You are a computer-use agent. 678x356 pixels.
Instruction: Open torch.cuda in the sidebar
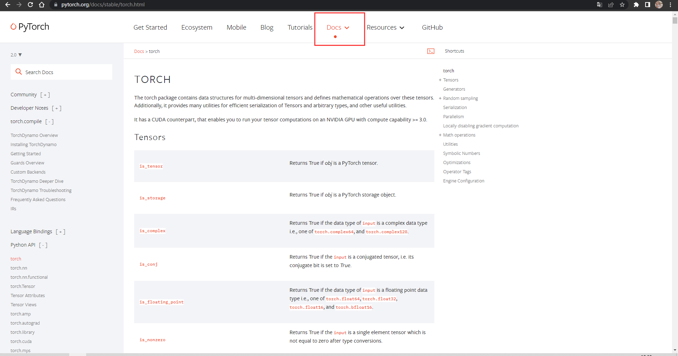tap(21, 342)
